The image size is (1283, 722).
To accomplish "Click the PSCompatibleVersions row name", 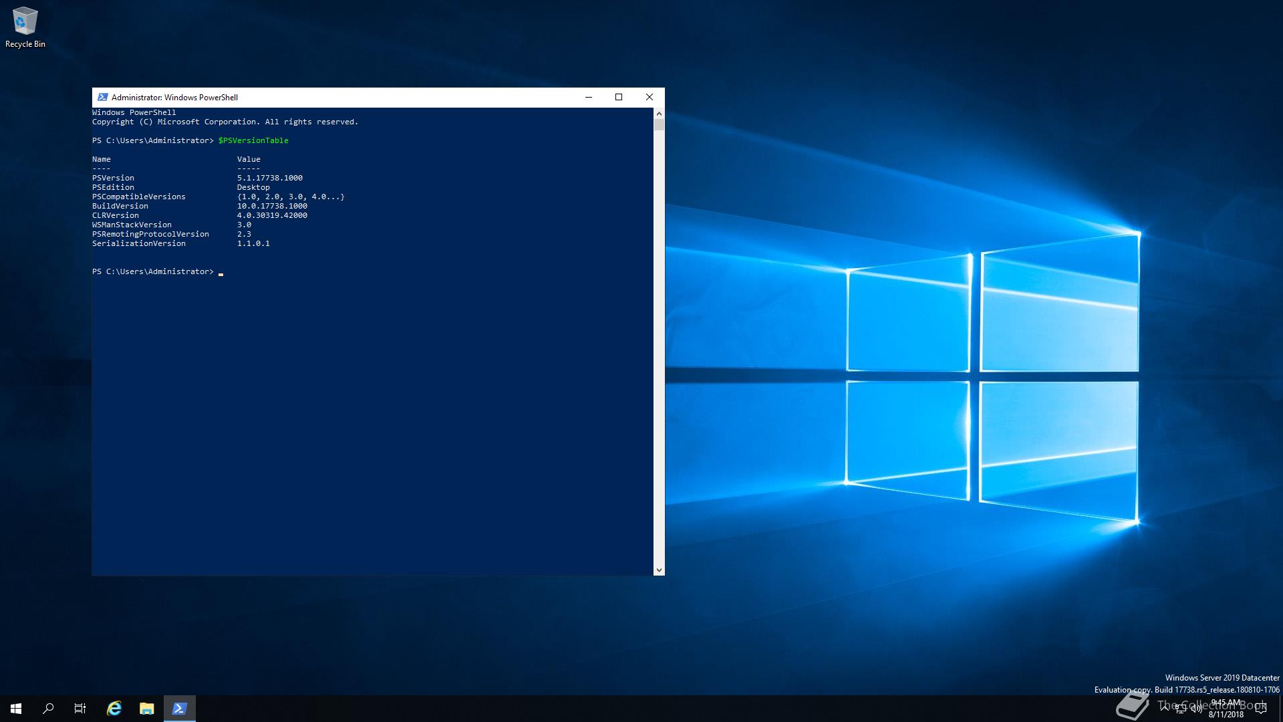I will 139,197.
